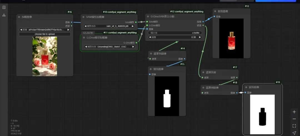Open segmented red bottle preview in node #13

231,38
